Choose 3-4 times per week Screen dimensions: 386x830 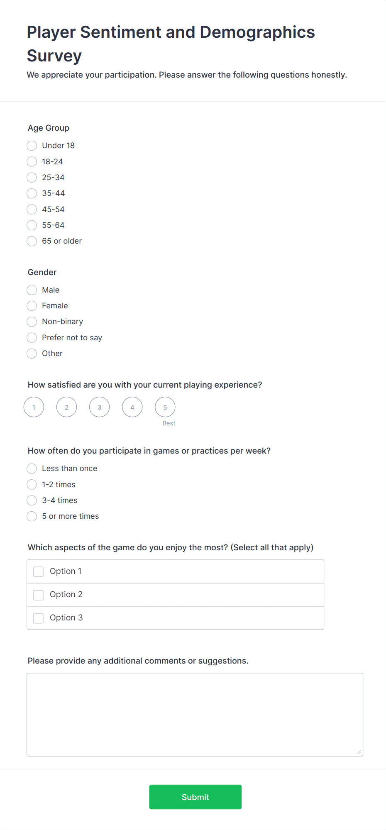(x=32, y=500)
